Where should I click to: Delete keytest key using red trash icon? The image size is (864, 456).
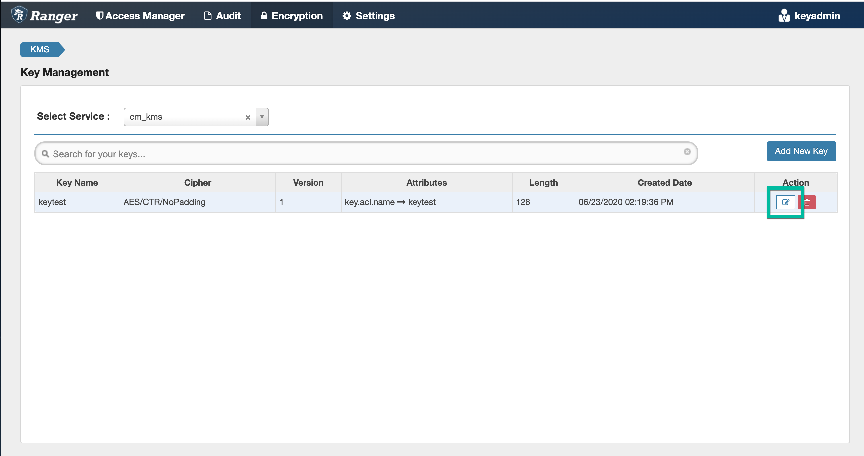(x=807, y=202)
